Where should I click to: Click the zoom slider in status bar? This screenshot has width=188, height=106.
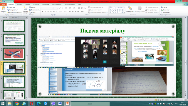point(177,100)
